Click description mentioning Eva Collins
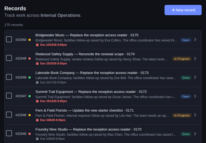The image size is (206, 143). 107,40
